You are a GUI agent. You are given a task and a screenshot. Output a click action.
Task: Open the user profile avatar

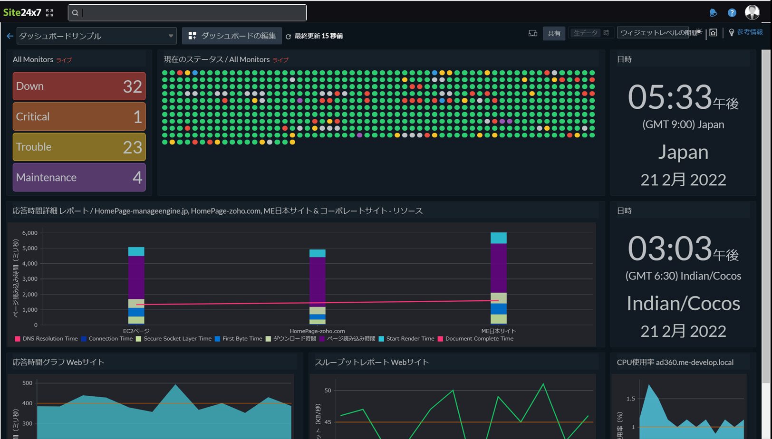752,12
